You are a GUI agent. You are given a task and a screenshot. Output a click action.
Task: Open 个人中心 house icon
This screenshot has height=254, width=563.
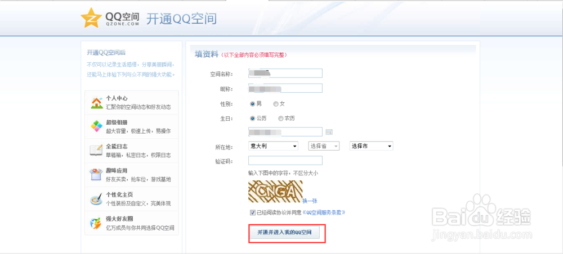point(97,103)
